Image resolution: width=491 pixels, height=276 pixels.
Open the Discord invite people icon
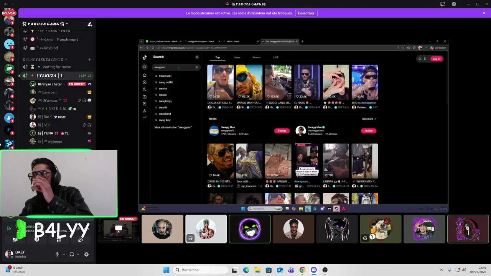(x=90, y=24)
